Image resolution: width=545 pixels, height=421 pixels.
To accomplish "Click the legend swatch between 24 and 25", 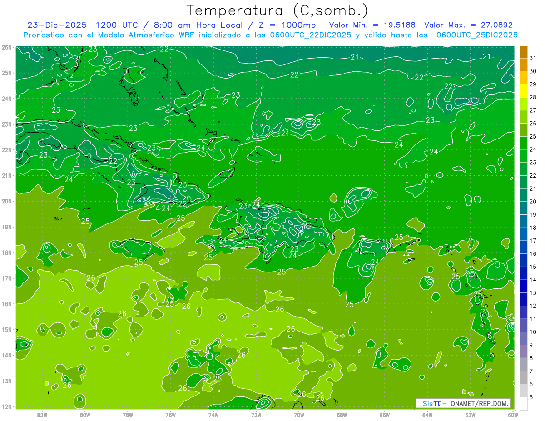I will click(524, 143).
